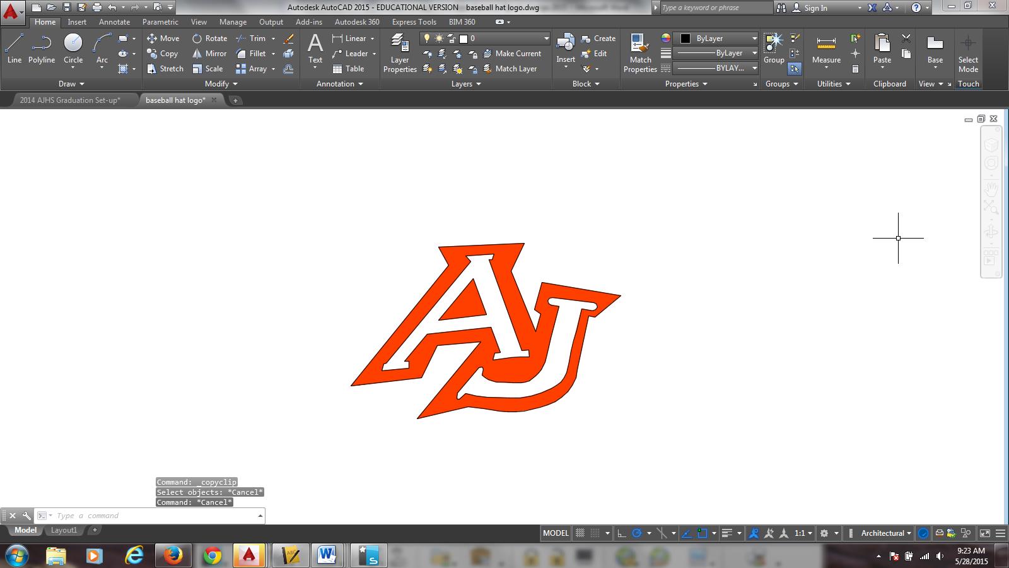
Task: Switch to the Insert ribbon tab
Action: (77, 22)
